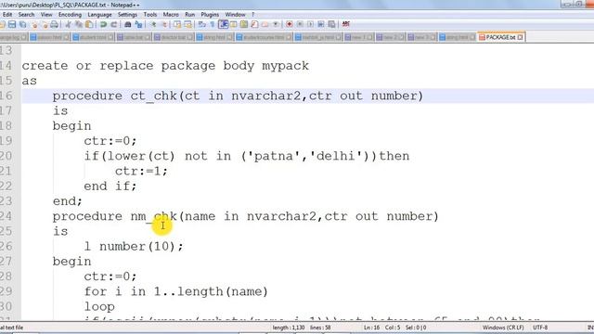This screenshot has height=334, width=594.
Task: Click the Zoom In toolbar icon
Action: [154, 24]
